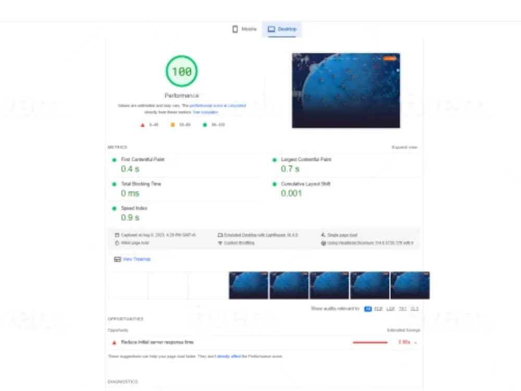Click Expand view in the Metrics section

pyautogui.click(x=405, y=147)
